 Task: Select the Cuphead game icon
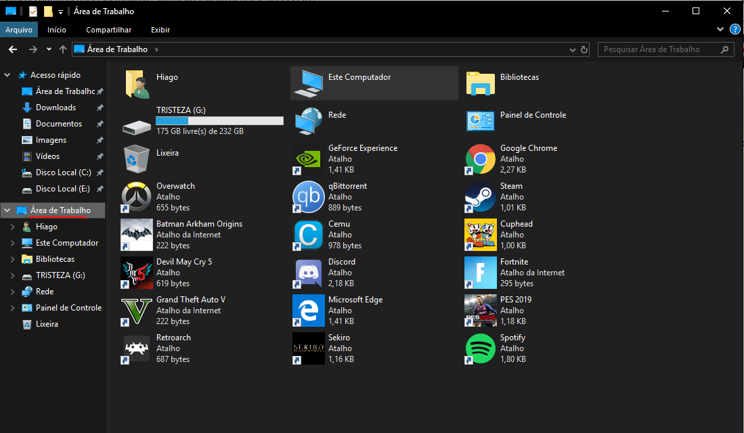pos(480,235)
